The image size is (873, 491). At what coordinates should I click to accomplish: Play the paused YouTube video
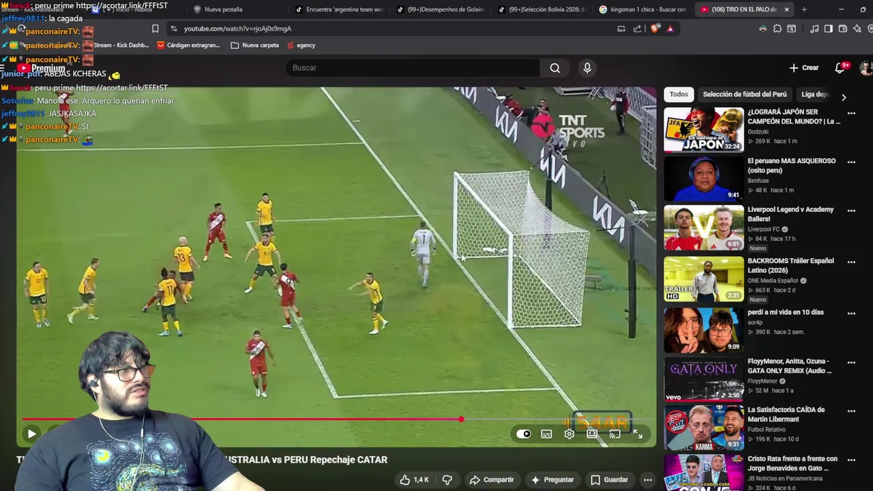click(31, 434)
